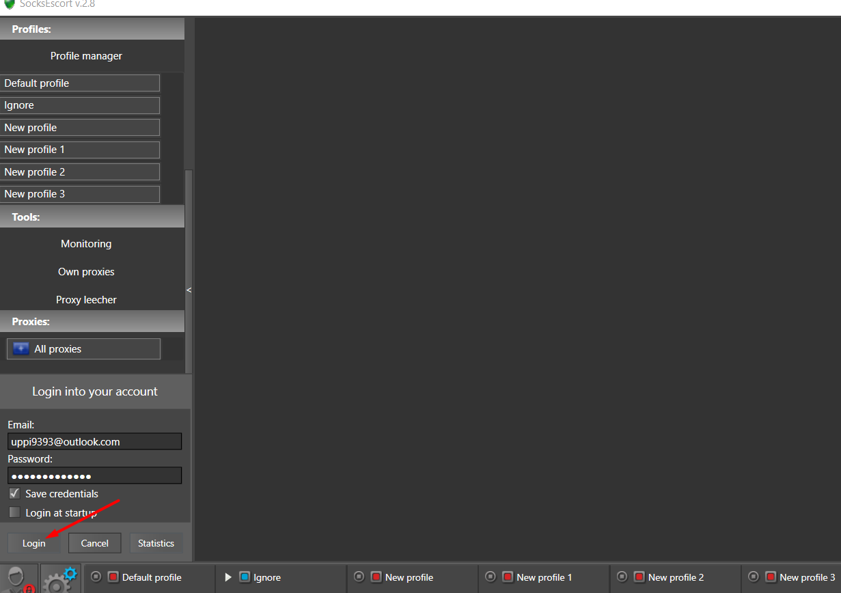Enable Login at startup checkbox
841x593 pixels.
pyautogui.click(x=14, y=512)
